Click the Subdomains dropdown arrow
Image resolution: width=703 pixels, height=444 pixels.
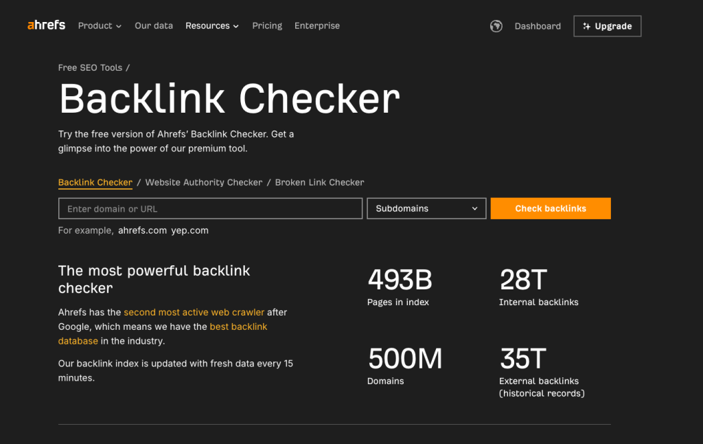(x=474, y=208)
